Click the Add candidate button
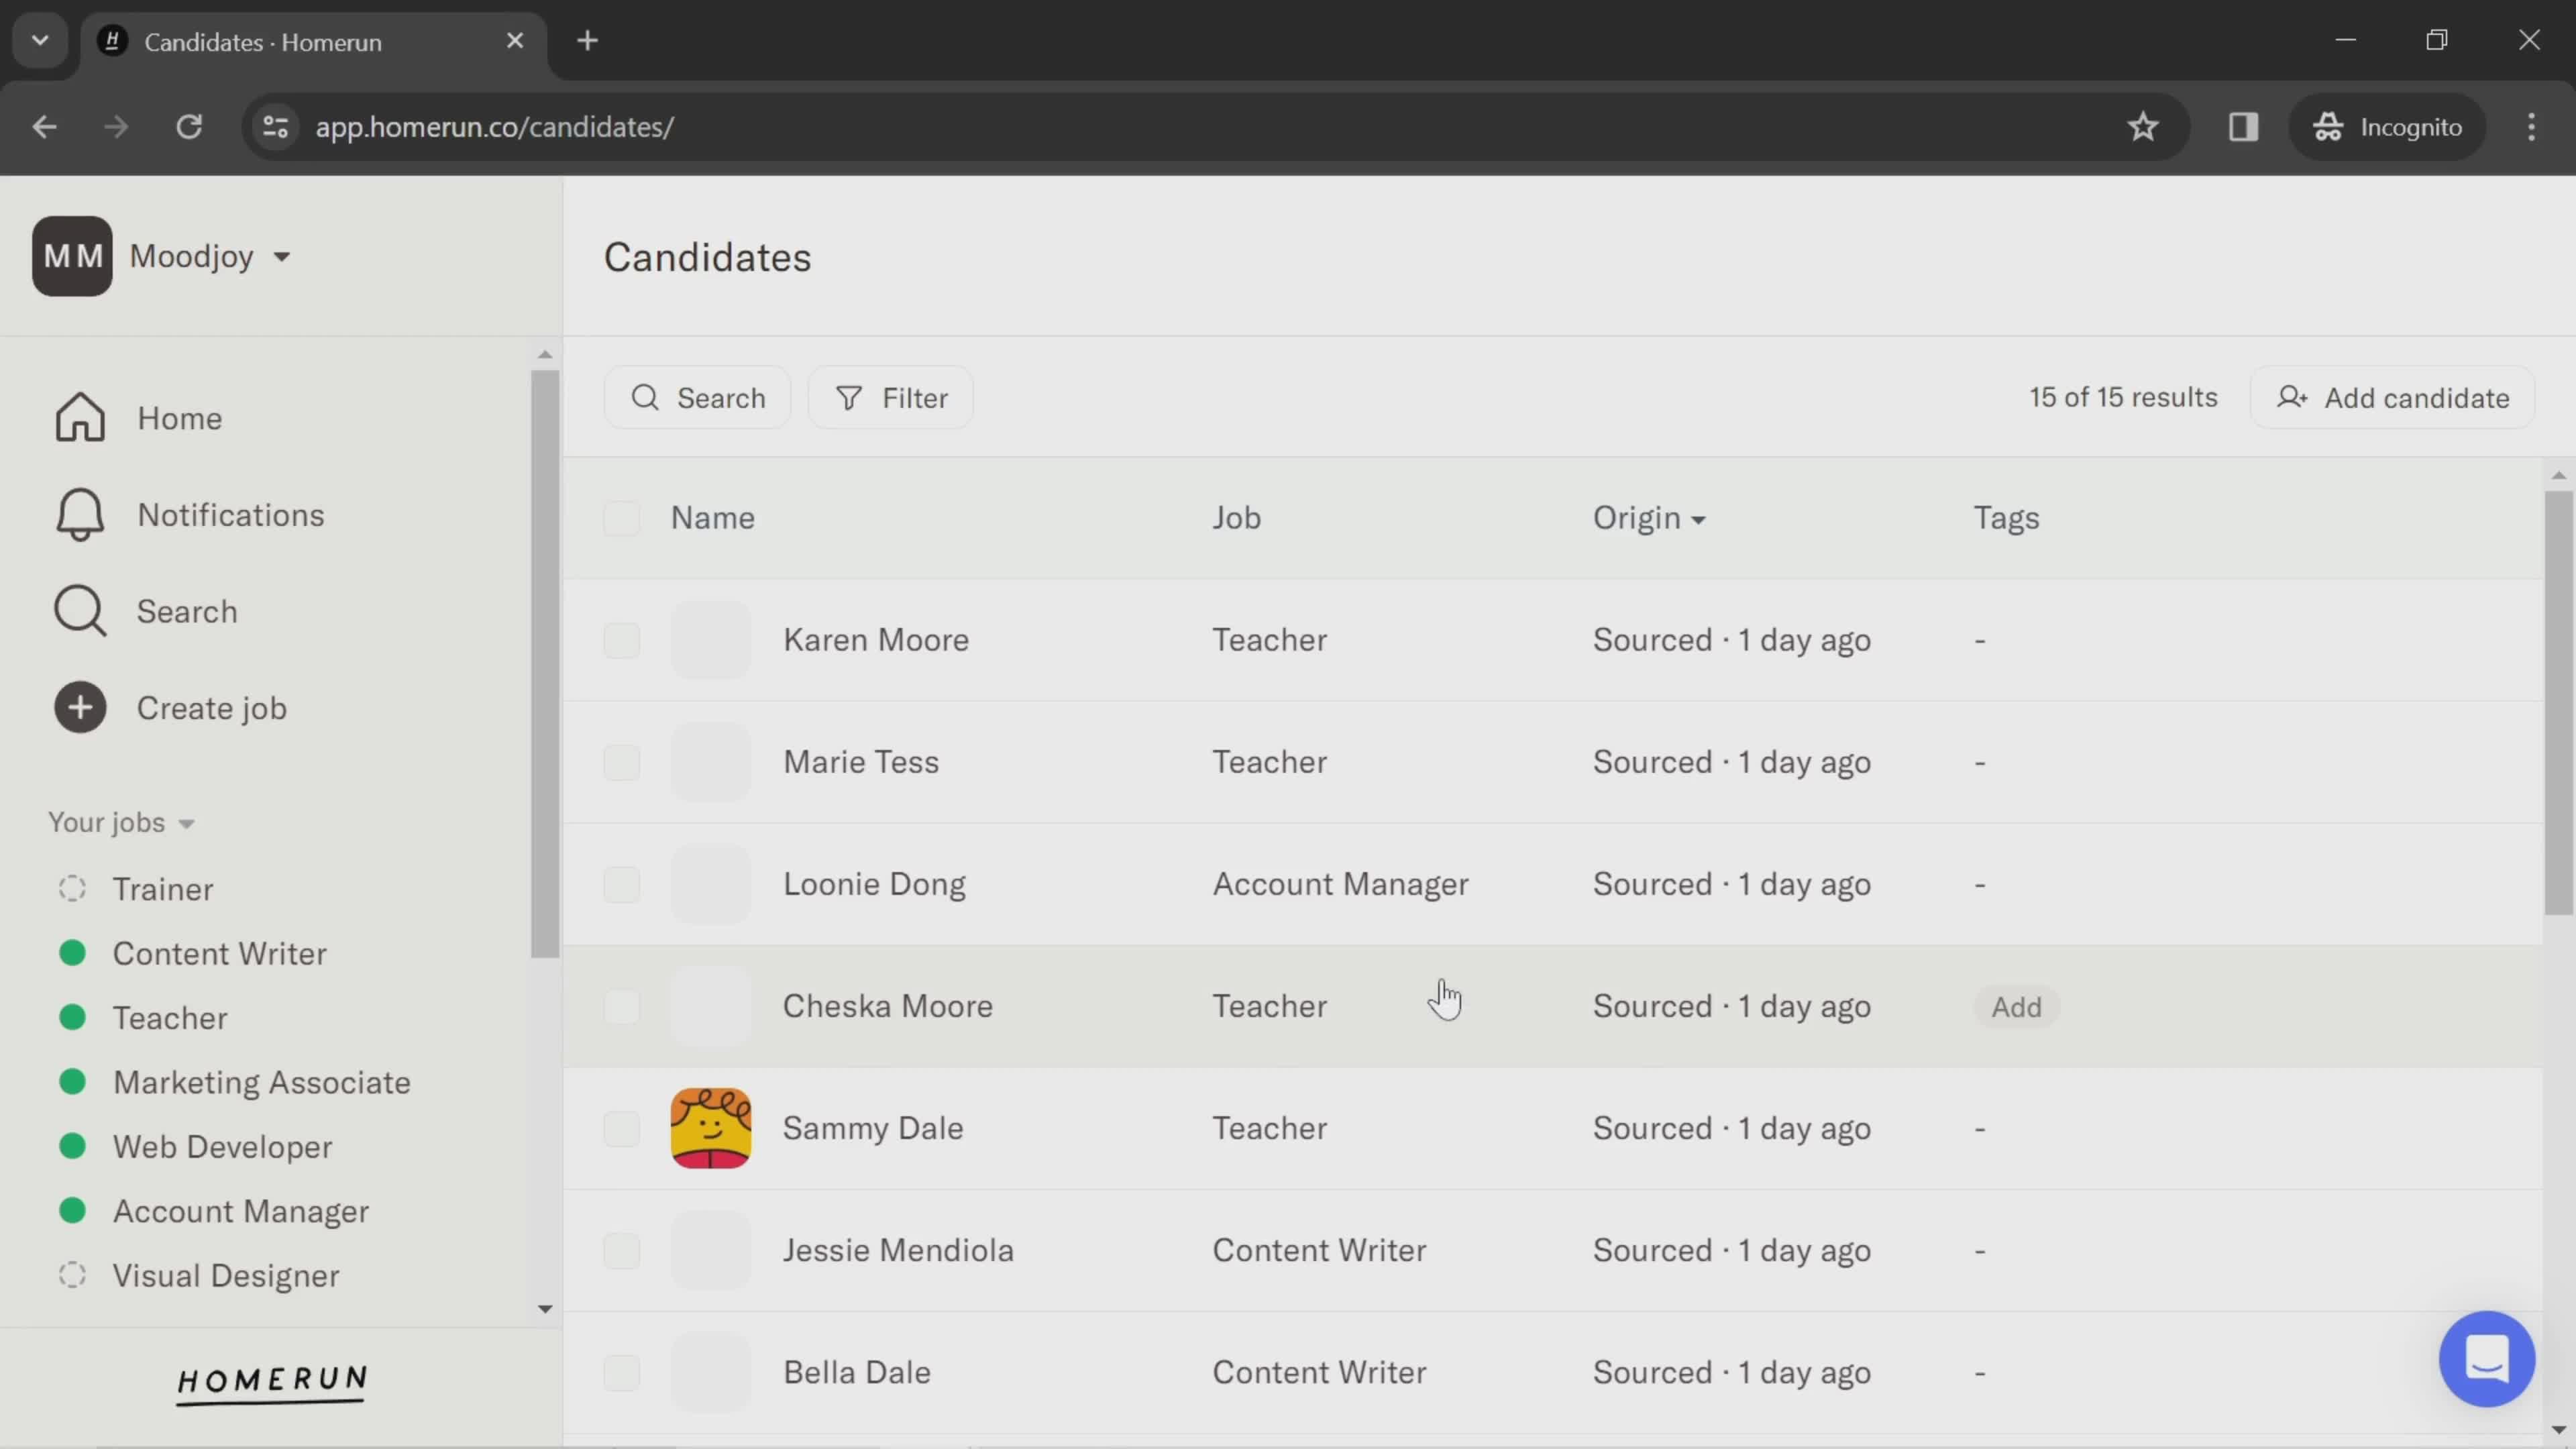Image resolution: width=2576 pixels, height=1449 pixels. point(2392,398)
